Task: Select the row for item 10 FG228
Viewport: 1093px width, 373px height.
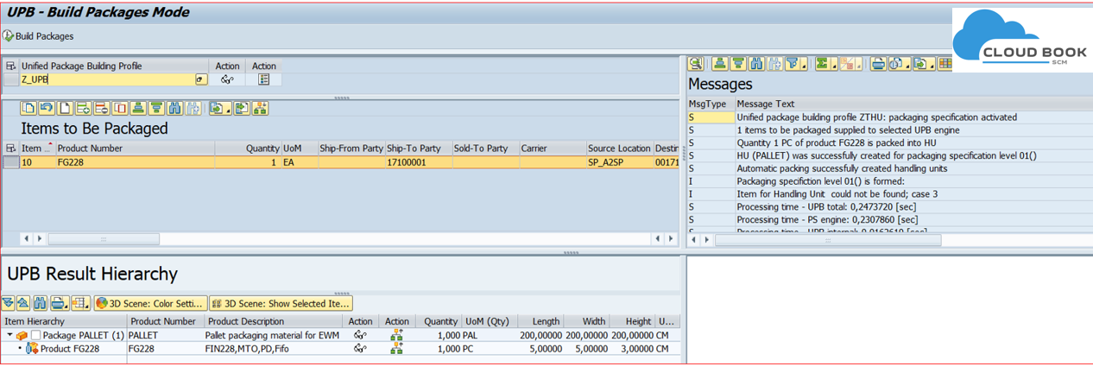Action: 10,162
